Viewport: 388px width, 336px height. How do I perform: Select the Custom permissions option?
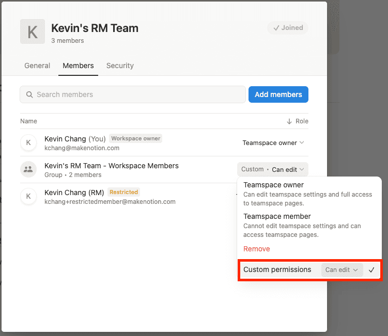277,270
